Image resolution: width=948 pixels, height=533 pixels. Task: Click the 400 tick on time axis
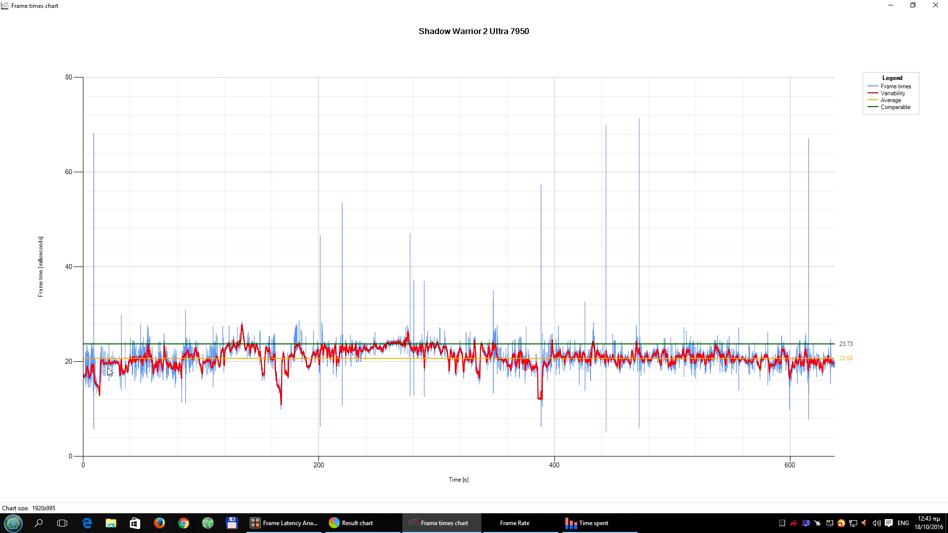point(554,465)
